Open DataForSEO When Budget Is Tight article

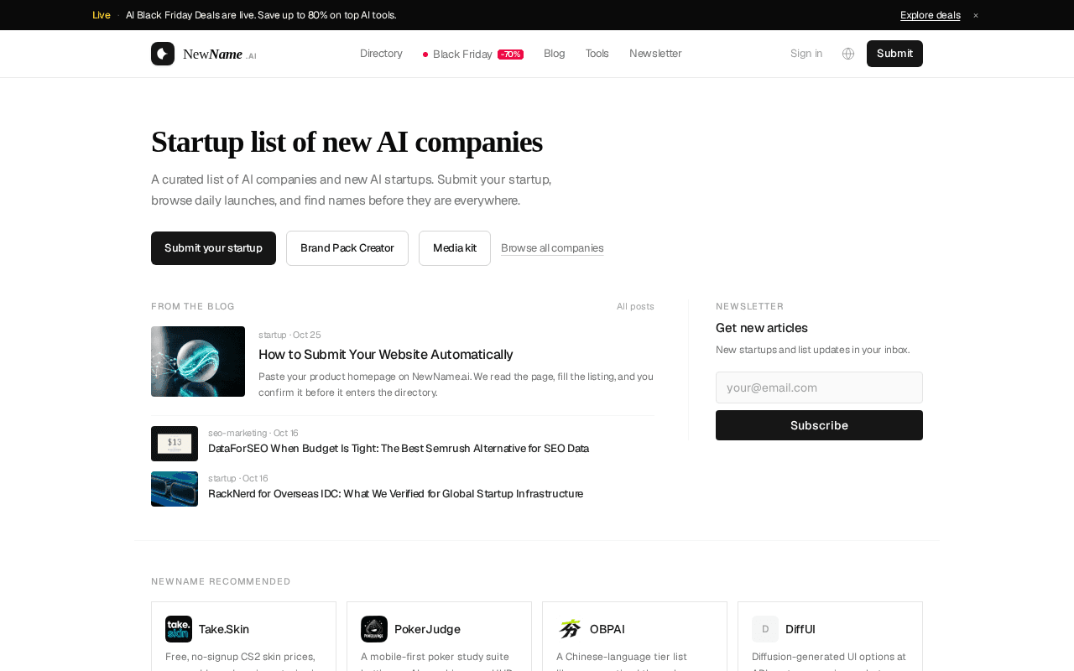399,449
